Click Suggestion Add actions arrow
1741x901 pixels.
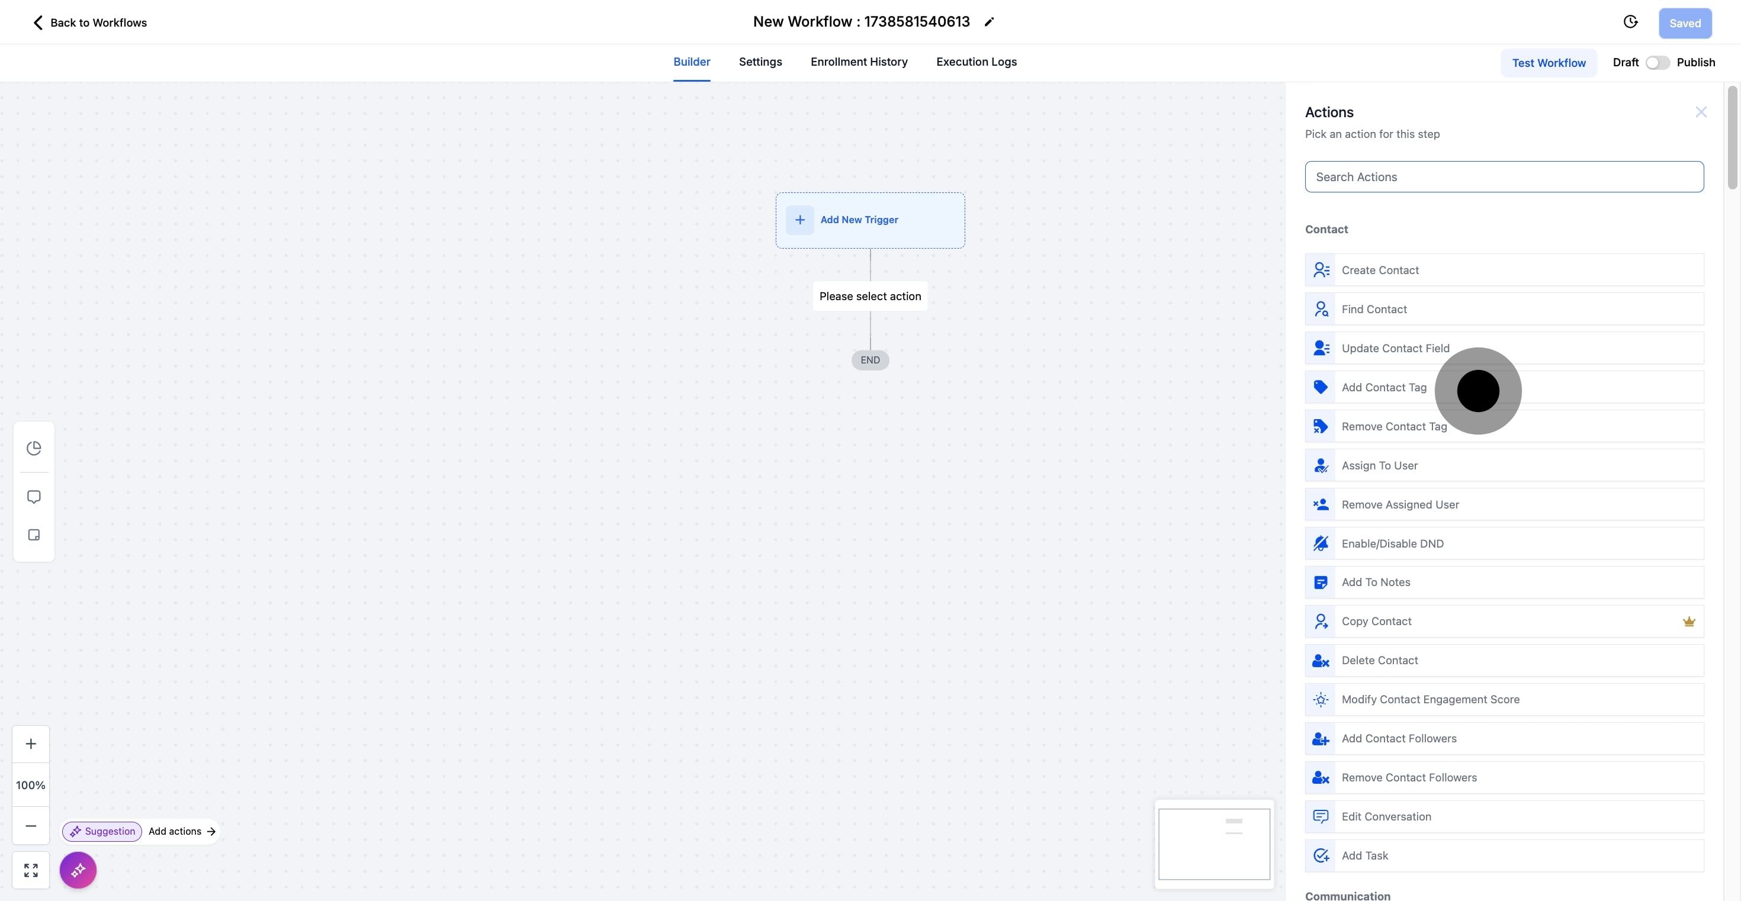pos(211,831)
